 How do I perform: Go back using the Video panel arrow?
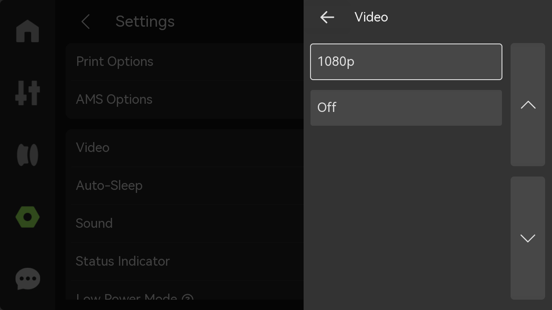(x=327, y=17)
